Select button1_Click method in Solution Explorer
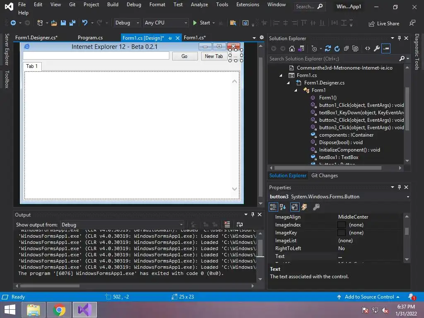The height and width of the screenshot is (318, 424). point(361,105)
